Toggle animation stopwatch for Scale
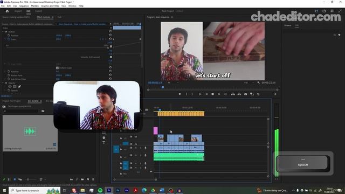This screenshot has width=345, height=194. click(x=9, y=39)
